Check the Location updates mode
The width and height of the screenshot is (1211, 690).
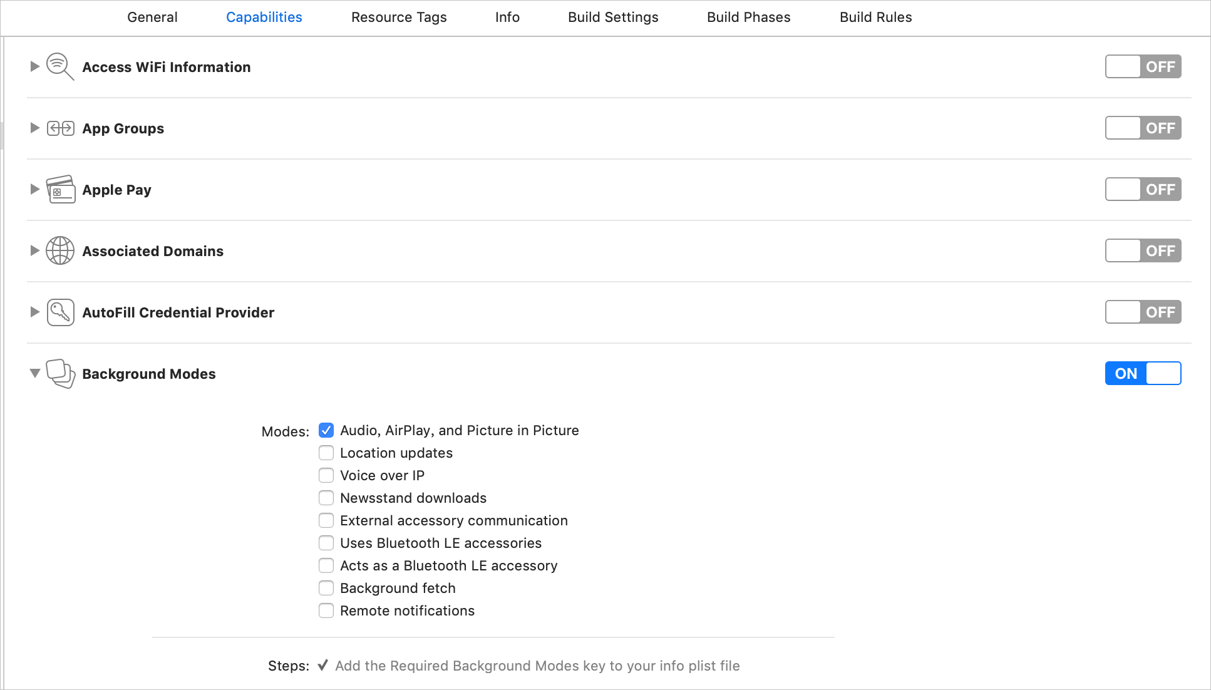(x=326, y=453)
